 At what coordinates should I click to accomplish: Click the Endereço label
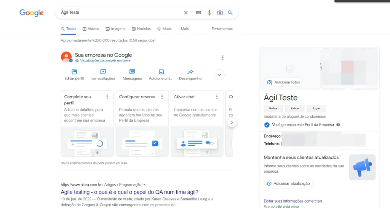point(273,136)
